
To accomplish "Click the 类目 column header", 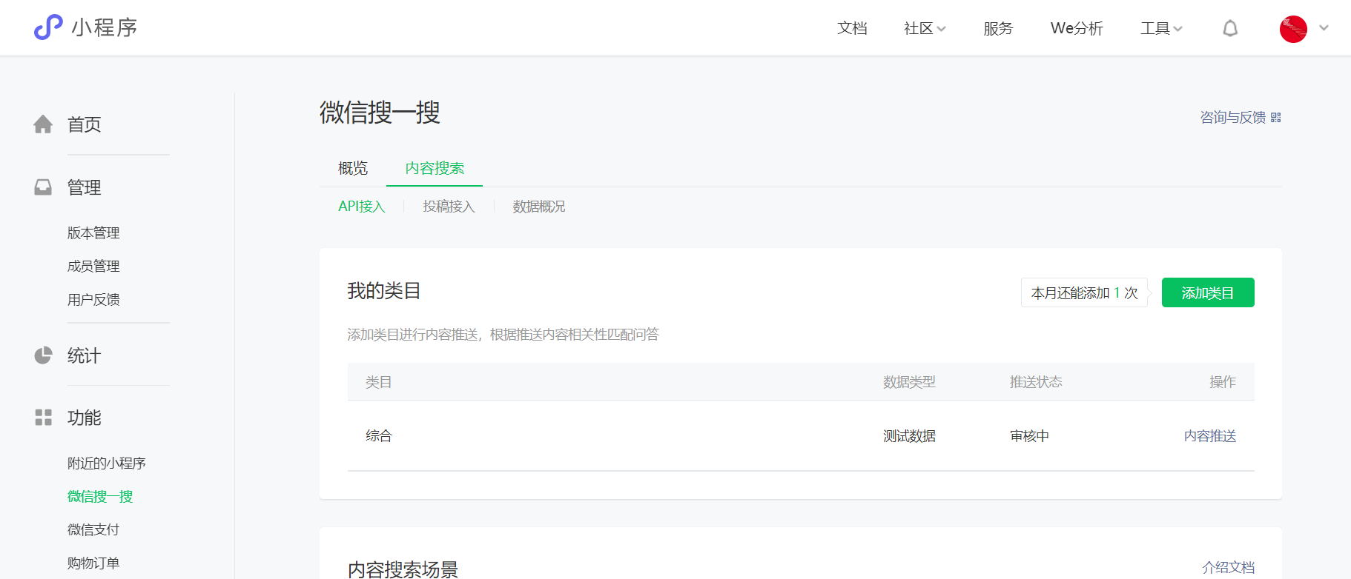I will tap(379, 382).
